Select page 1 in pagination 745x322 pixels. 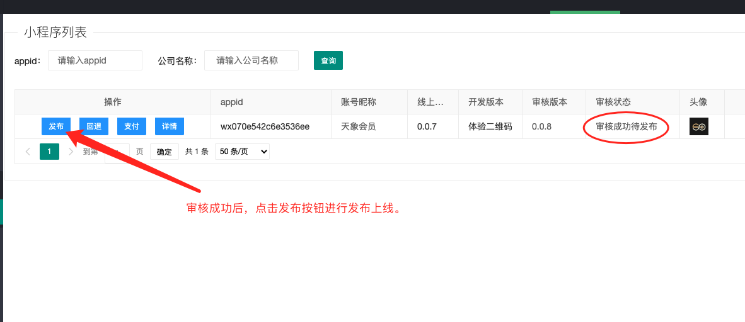coord(49,152)
